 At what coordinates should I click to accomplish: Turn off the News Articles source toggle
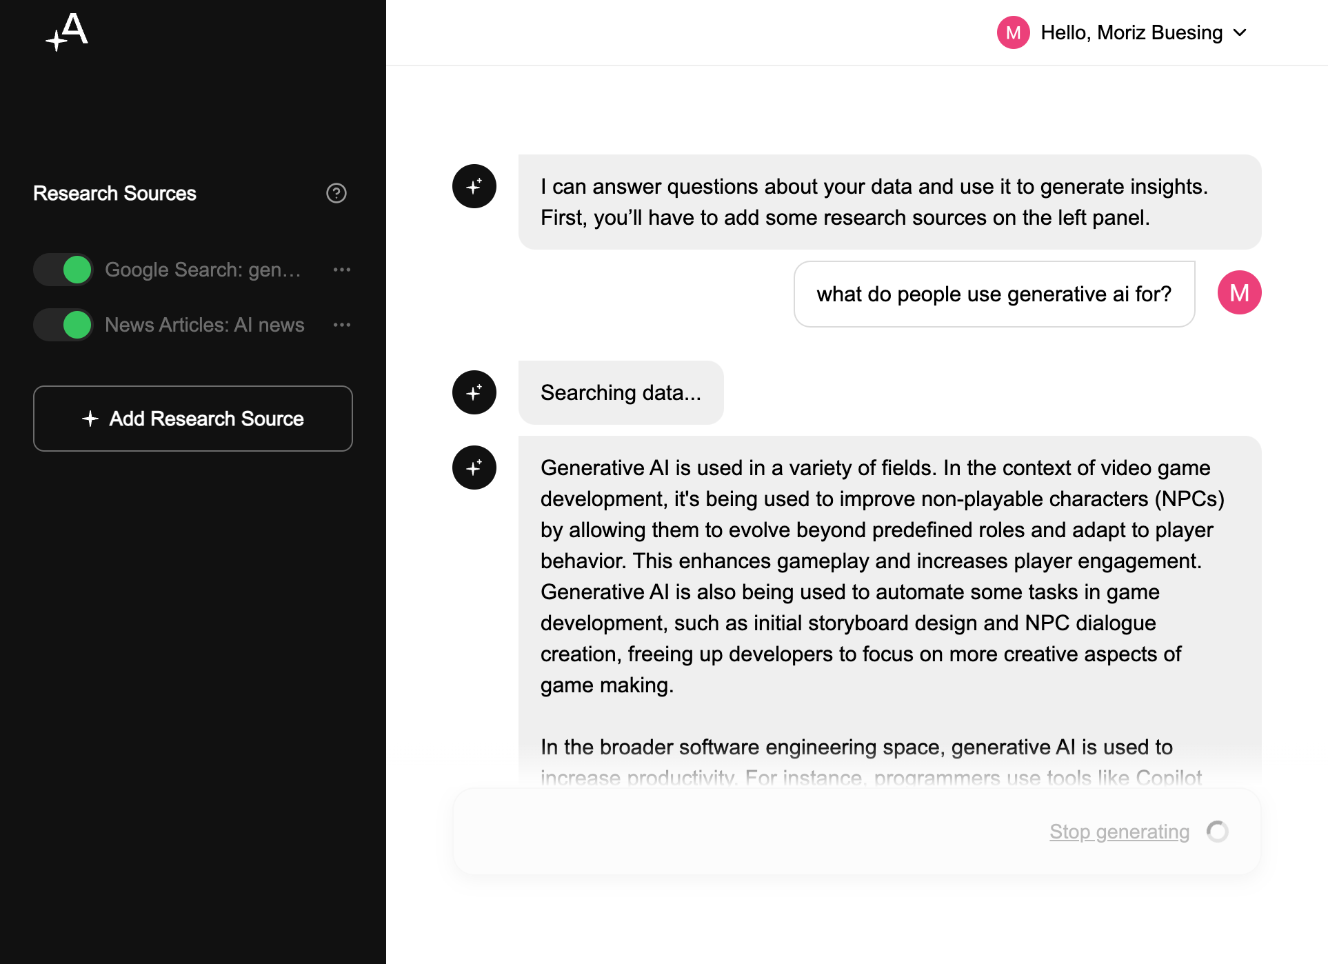point(63,325)
